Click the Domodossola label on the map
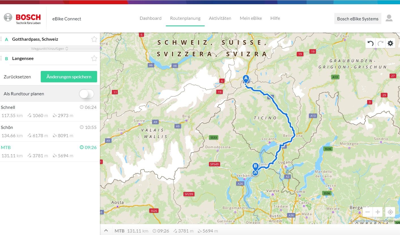400x235 pixels. [218, 147]
